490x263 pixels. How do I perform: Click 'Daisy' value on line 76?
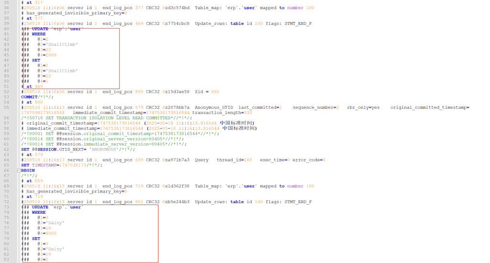55,223
